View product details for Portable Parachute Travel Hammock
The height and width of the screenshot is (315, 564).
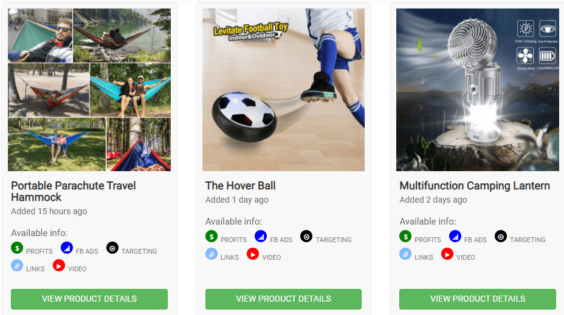pos(89,299)
